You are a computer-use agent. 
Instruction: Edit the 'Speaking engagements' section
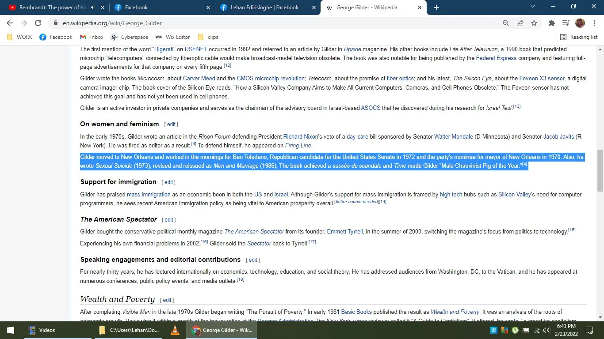click(253, 260)
